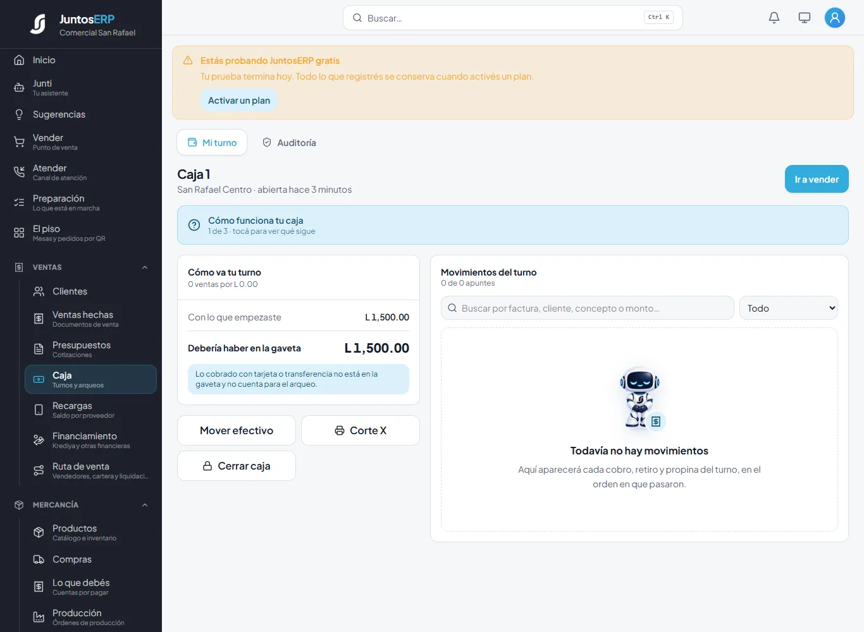Click Mover efectivo button

point(237,430)
